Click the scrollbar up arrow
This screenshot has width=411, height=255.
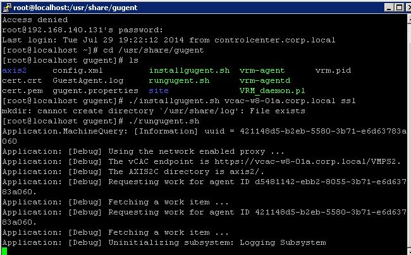click(409, 20)
